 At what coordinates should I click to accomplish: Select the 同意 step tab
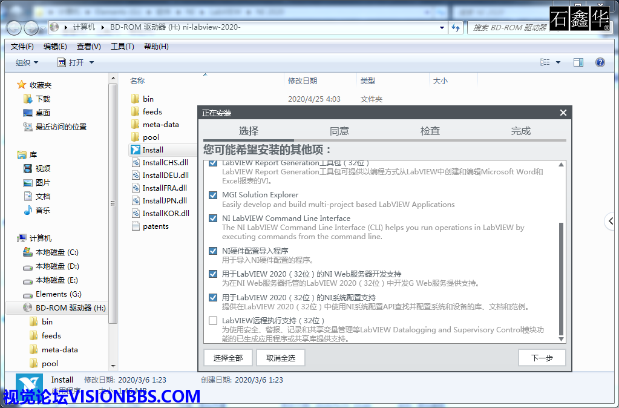(x=339, y=131)
